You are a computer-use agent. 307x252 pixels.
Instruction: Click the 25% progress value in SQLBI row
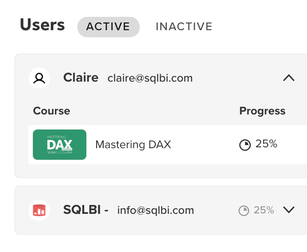click(264, 210)
